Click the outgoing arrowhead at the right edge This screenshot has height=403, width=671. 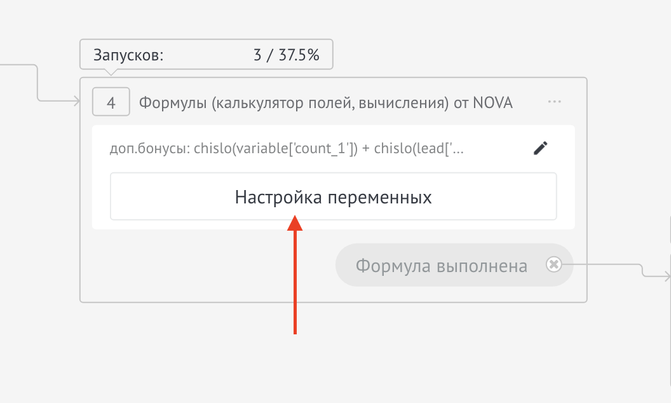[x=667, y=277]
